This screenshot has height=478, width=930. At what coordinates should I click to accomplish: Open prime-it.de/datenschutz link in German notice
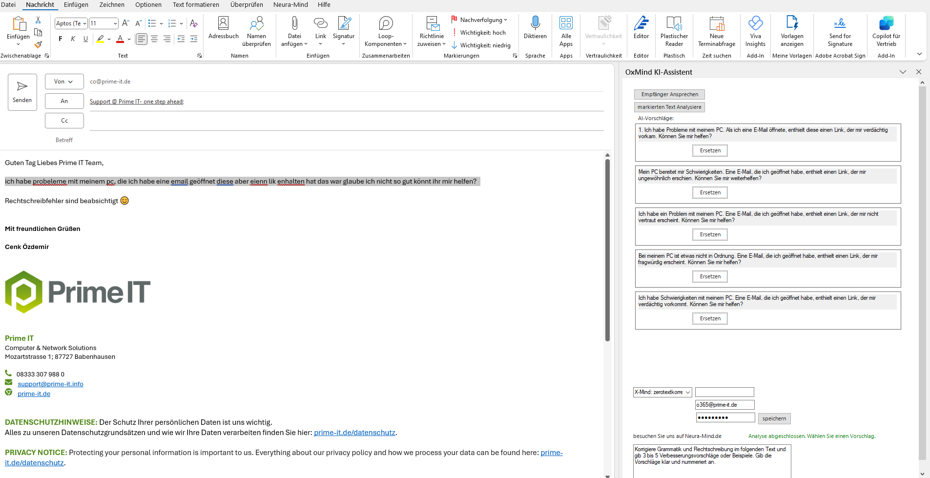tap(354, 433)
